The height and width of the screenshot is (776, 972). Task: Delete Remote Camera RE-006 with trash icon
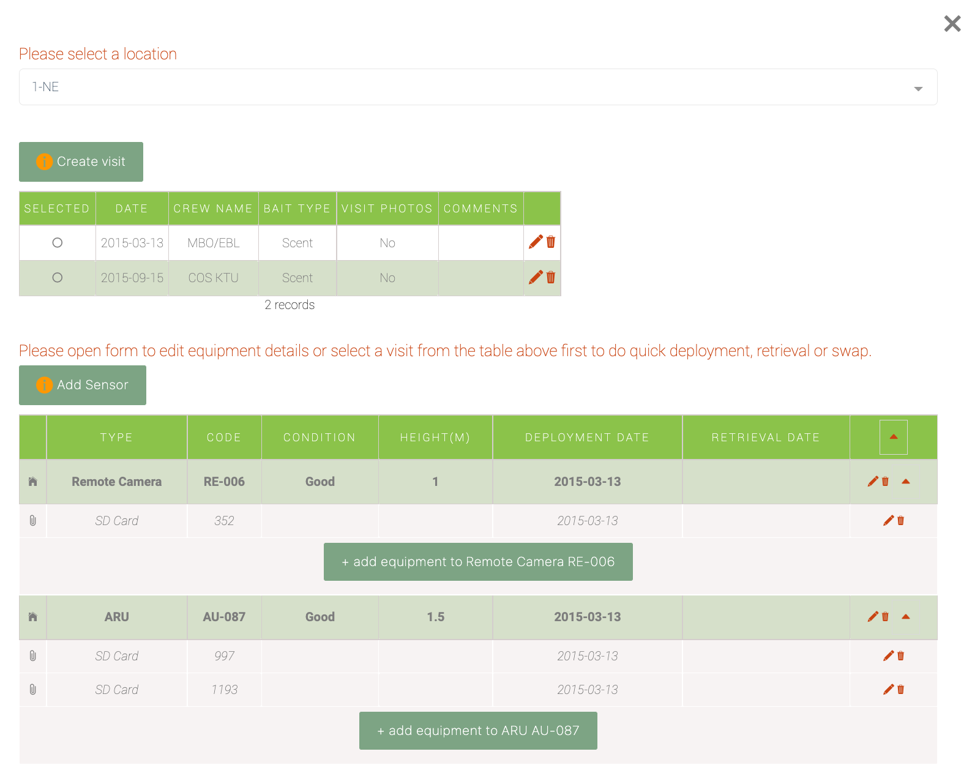click(885, 482)
